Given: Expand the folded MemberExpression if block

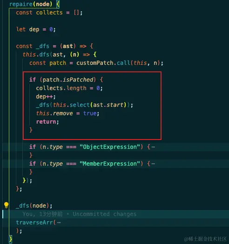Looking at the screenshot, I should click(x=153, y=164).
